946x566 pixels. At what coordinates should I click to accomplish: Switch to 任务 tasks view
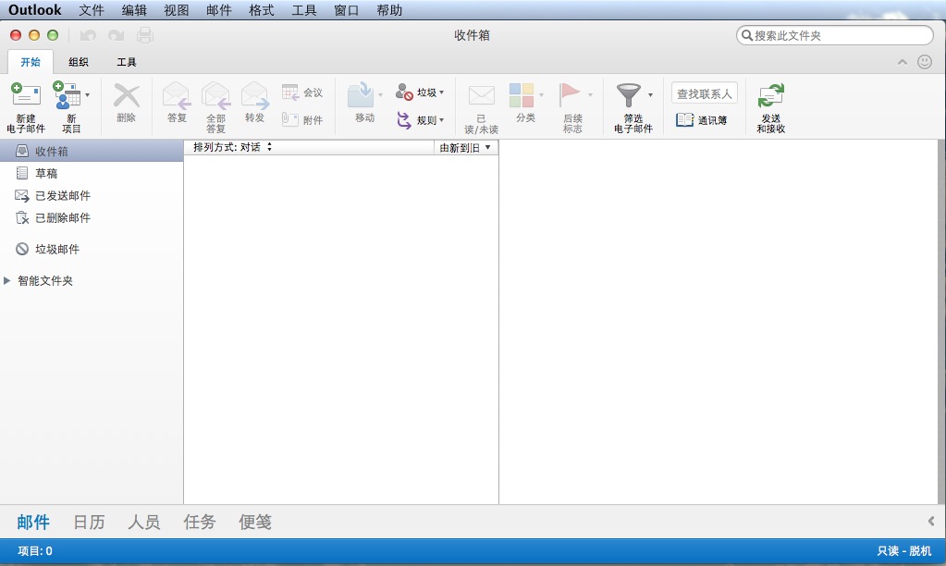200,522
